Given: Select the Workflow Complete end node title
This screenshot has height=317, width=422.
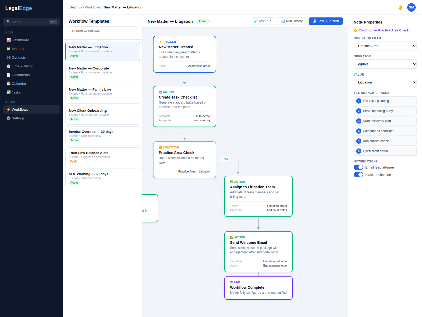Looking at the screenshot, I should pos(247,287).
